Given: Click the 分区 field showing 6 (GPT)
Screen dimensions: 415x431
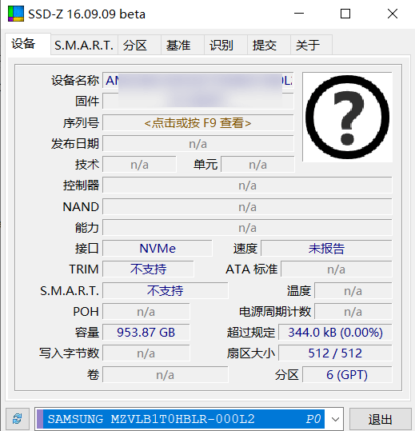Looking at the screenshot, I should point(347,375).
